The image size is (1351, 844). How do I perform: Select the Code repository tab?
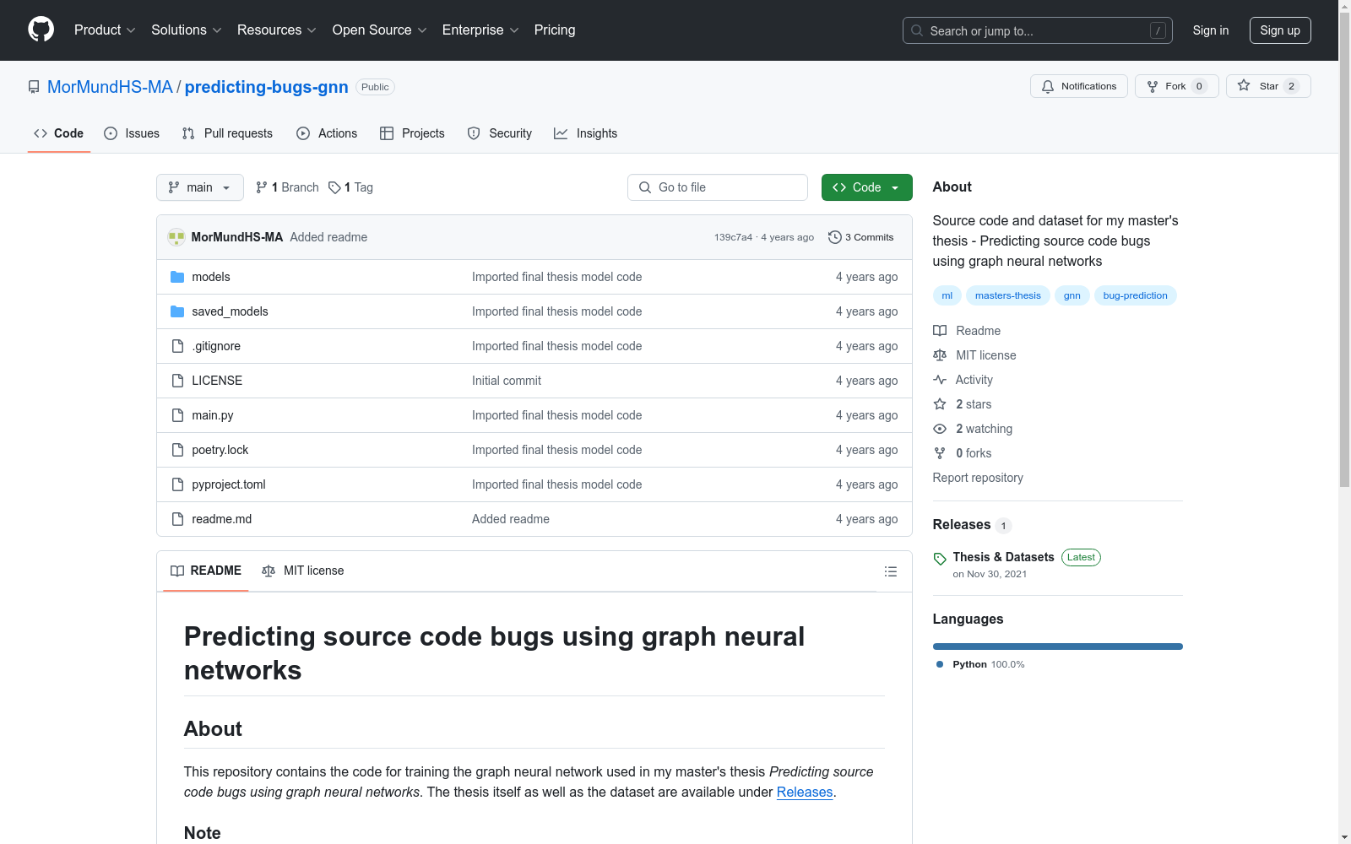point(59,133)
